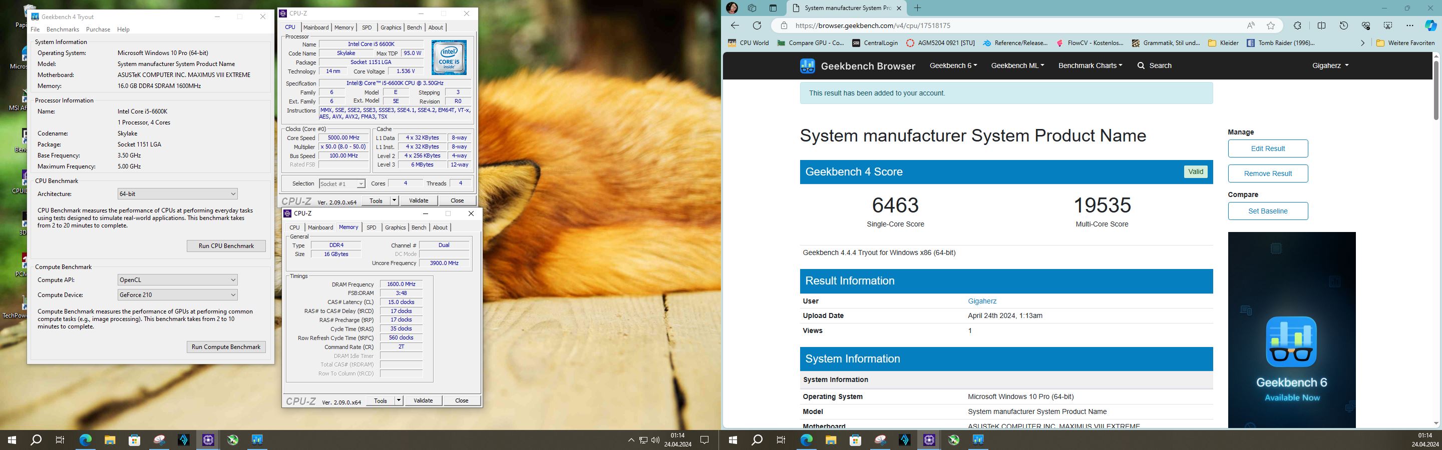Click Edit Result button

tap(1267, 148)
